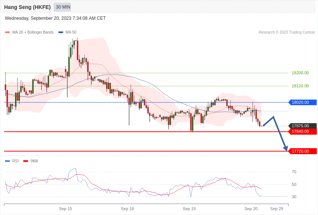Click the 9MA legend label
This screenshot has height=215, width=318.
34,161
